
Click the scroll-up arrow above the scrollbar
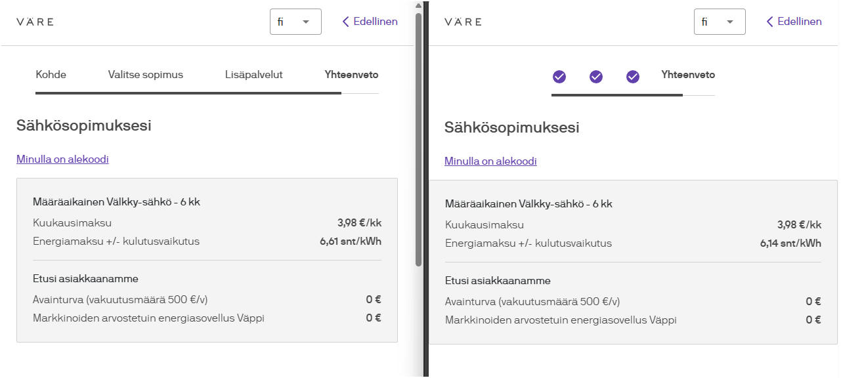tap(418, 5)
